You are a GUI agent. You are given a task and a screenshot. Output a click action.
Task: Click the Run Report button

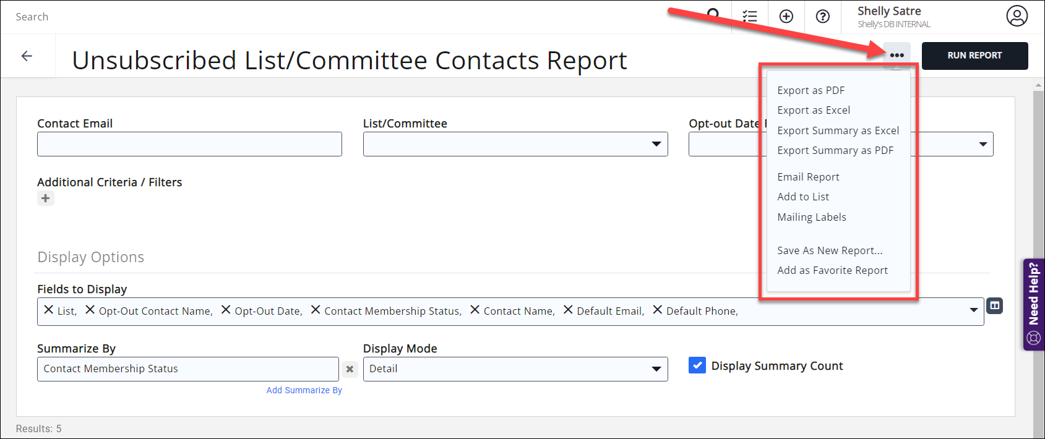click(x=974, y=56)
